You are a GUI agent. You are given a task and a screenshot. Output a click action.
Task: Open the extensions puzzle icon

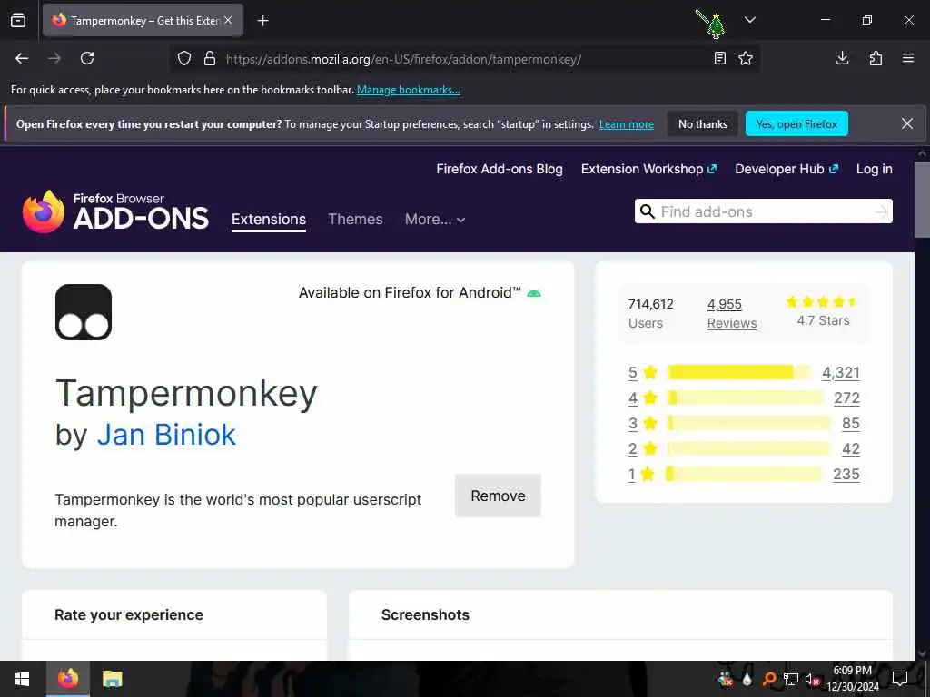click(x=876, y=58)
